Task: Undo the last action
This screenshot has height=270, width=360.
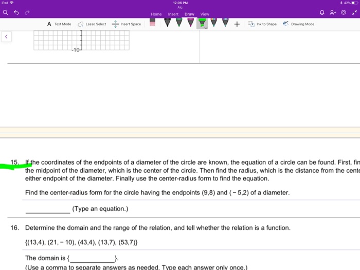Action: [16, 12]
